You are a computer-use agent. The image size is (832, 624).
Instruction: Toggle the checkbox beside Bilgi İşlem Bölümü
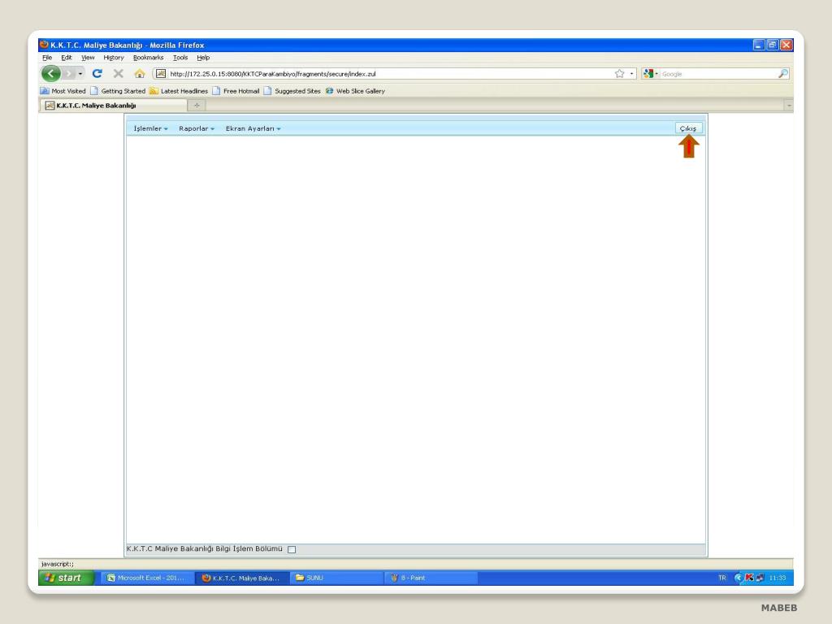[x=292, y=549]
